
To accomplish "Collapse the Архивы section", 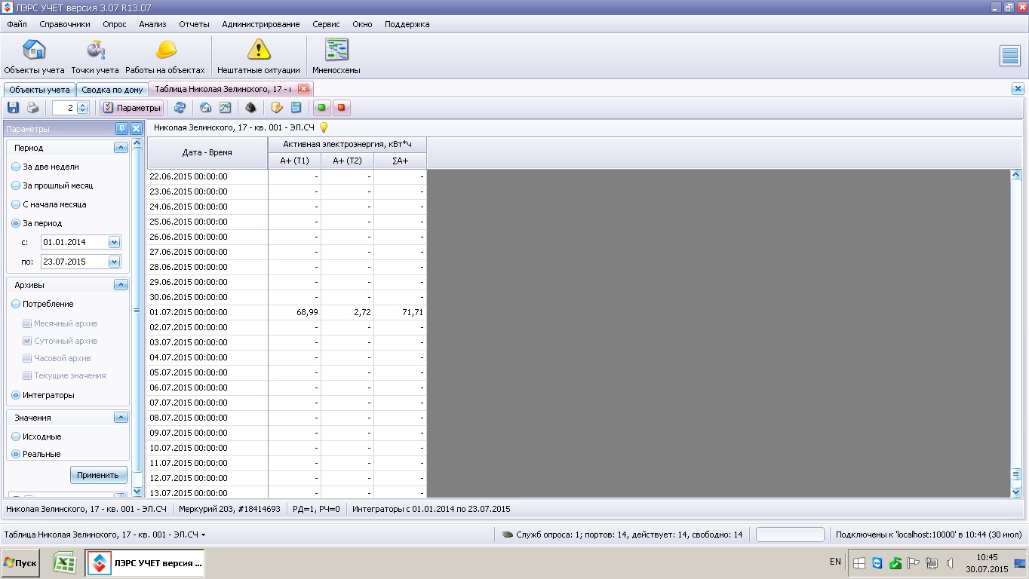I will tap(121, 285).
